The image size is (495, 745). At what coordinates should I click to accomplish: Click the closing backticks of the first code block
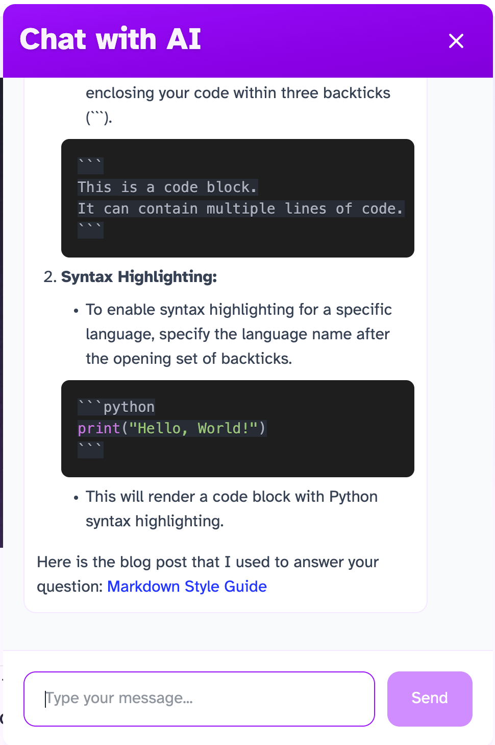[90, 230]
